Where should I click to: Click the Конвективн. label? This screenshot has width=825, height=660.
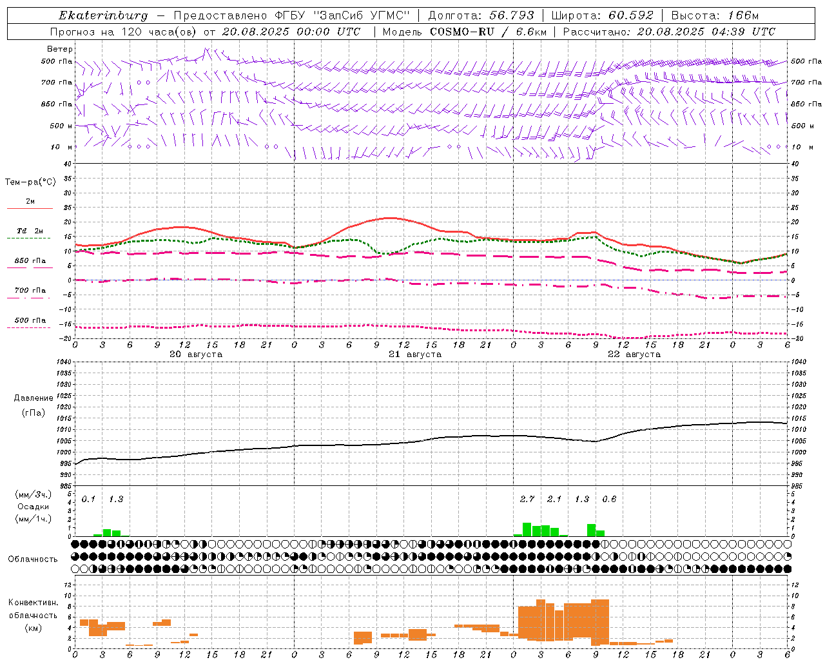point(34,603)
